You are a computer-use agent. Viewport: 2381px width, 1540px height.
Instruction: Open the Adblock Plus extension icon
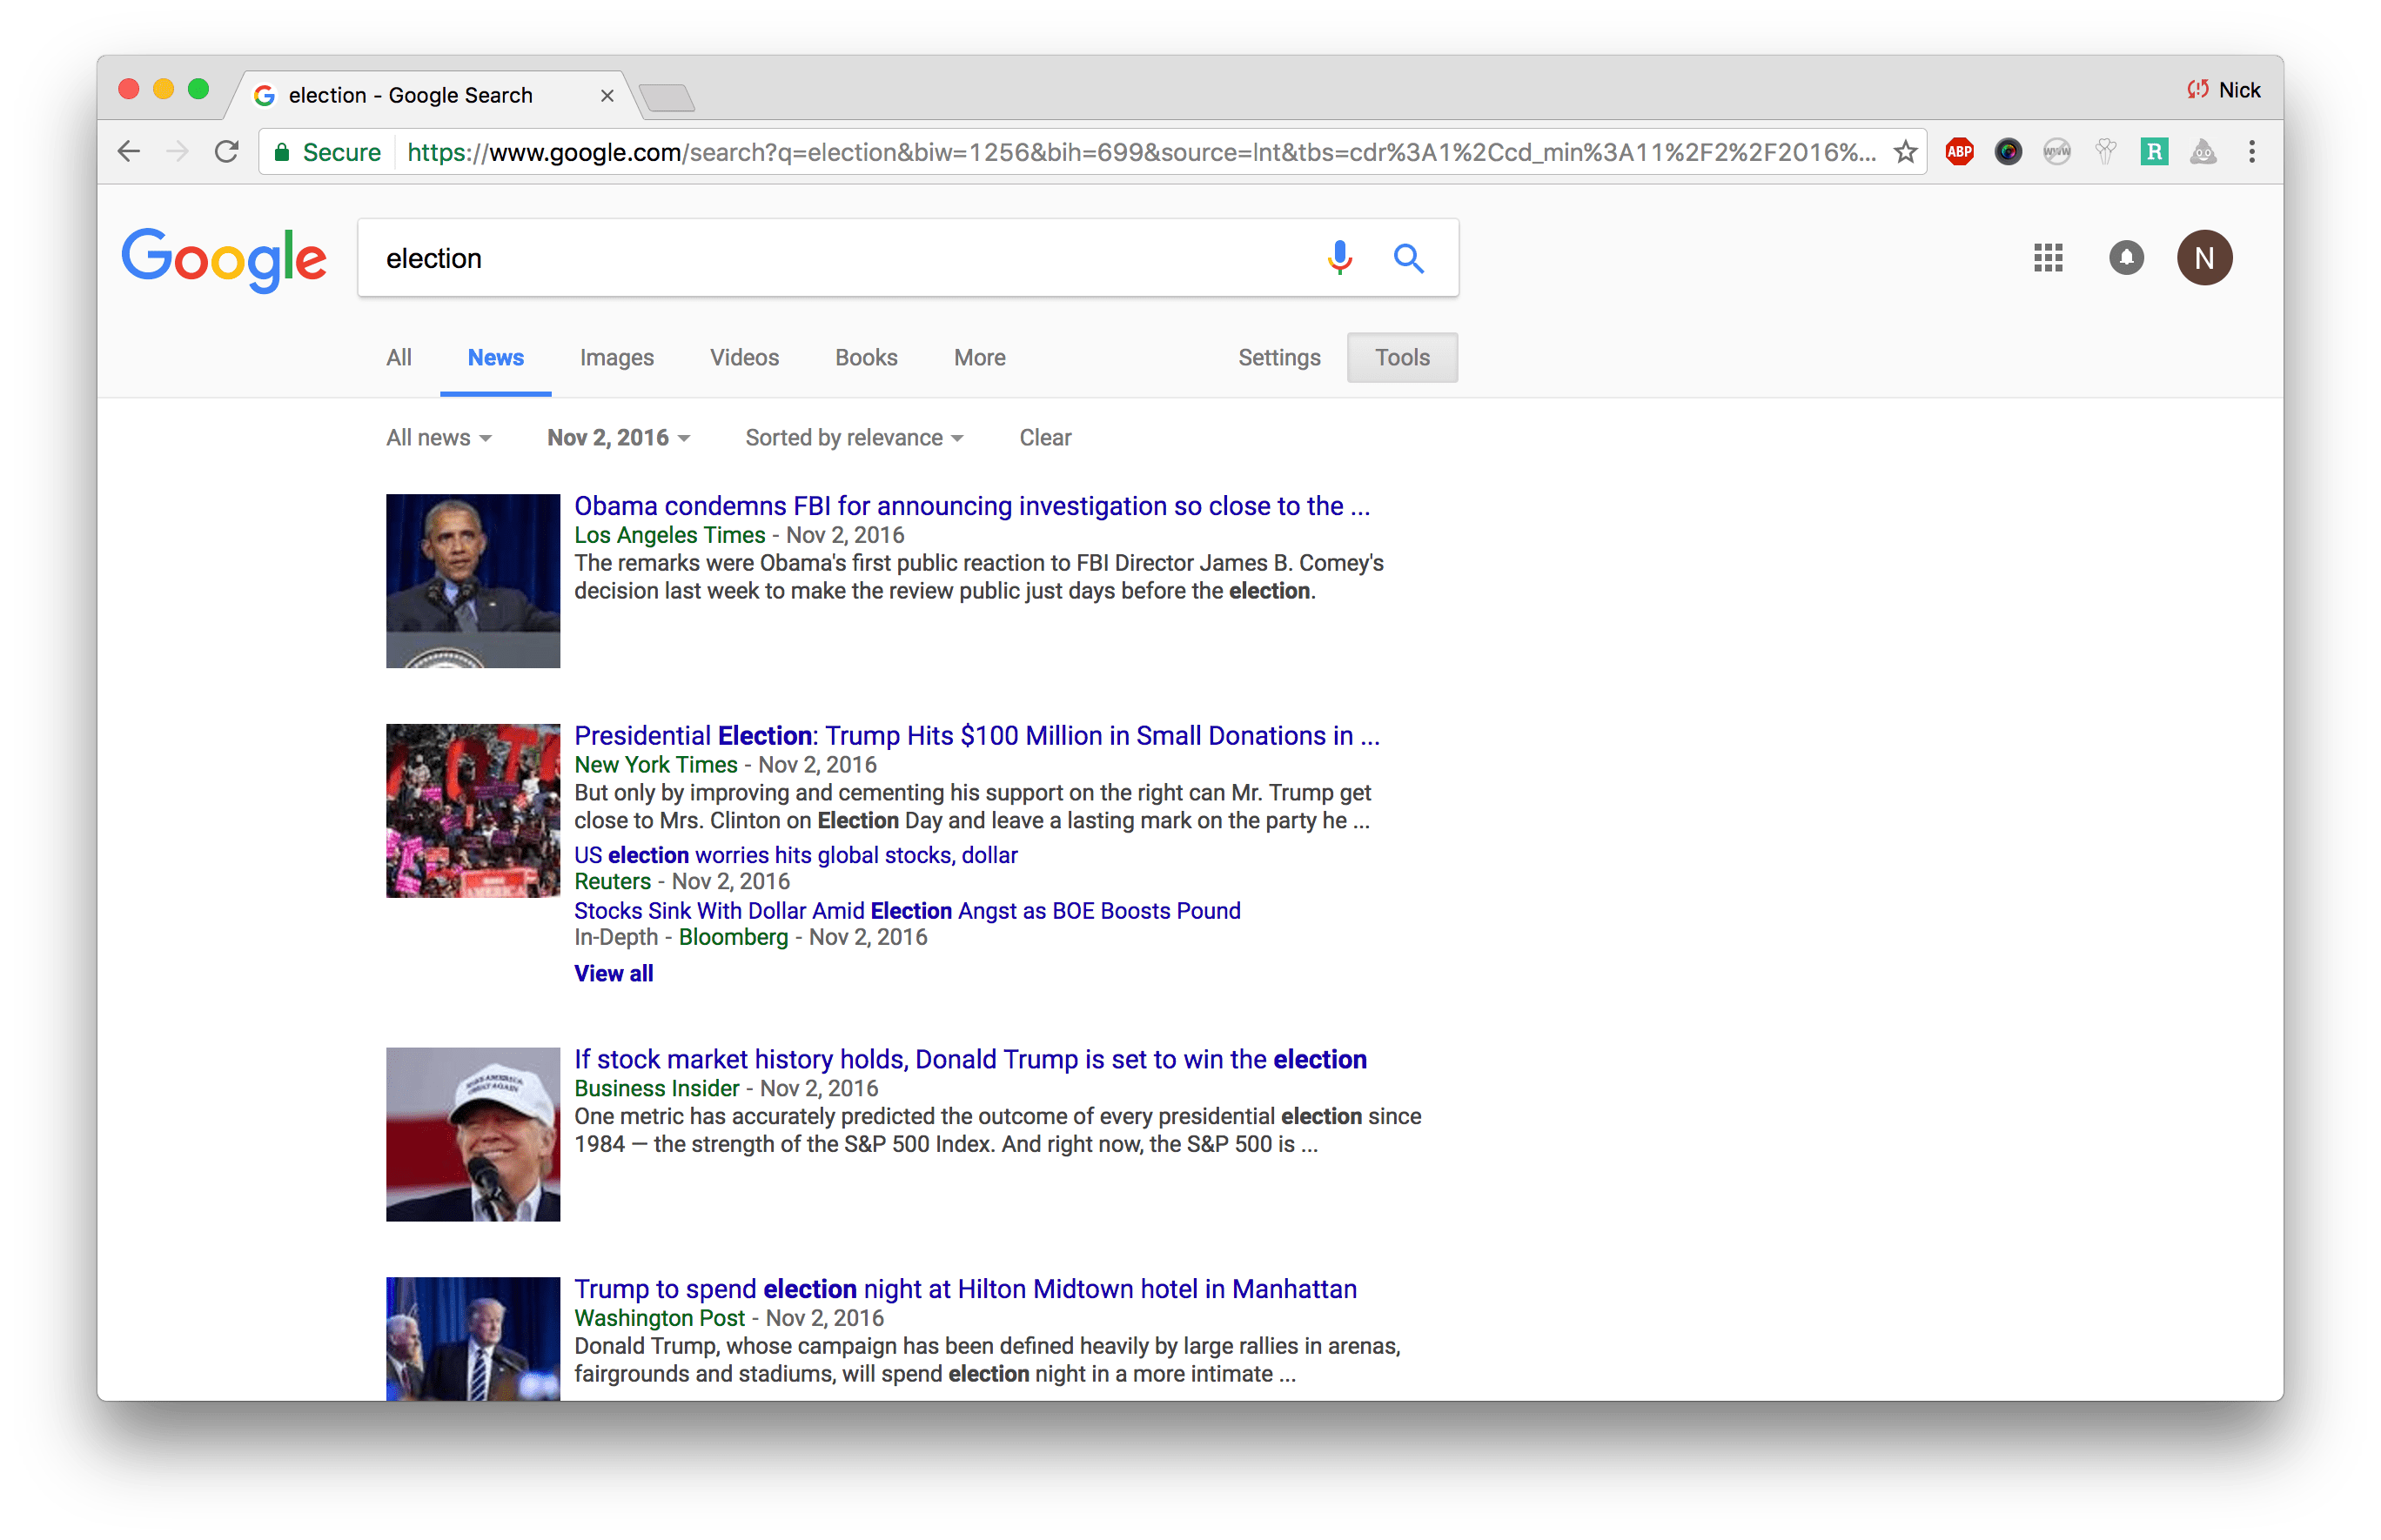point(1959,151)
